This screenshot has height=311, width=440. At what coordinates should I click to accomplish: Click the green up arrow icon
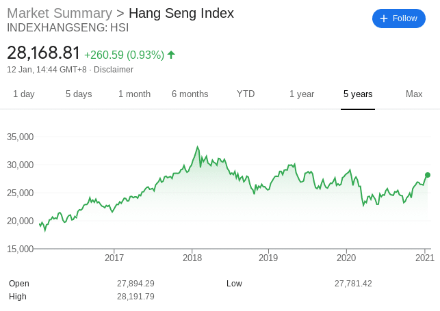171,55
